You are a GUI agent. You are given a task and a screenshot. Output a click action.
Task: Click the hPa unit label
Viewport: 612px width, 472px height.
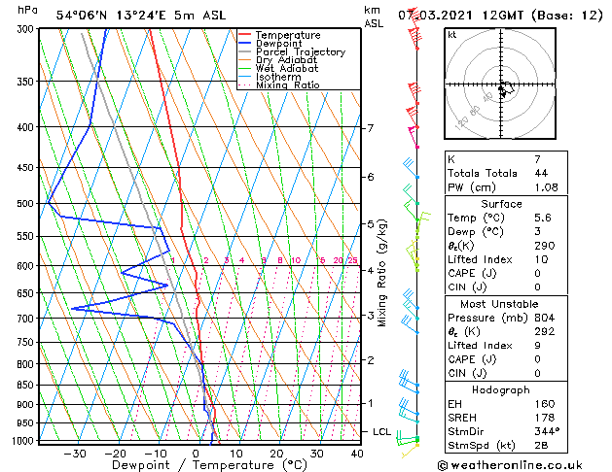click(27, 10)
